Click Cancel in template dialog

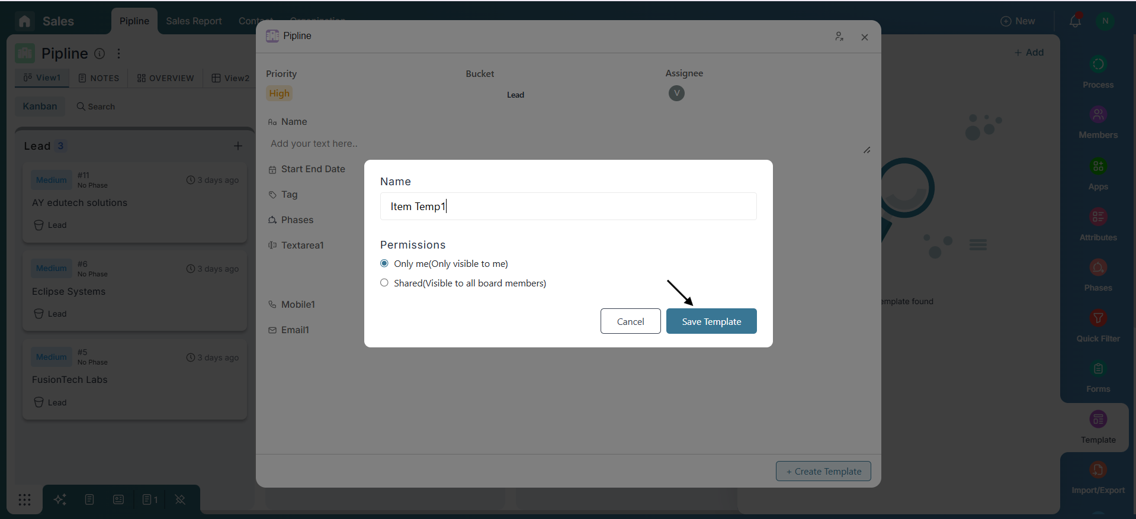(630, 321)
